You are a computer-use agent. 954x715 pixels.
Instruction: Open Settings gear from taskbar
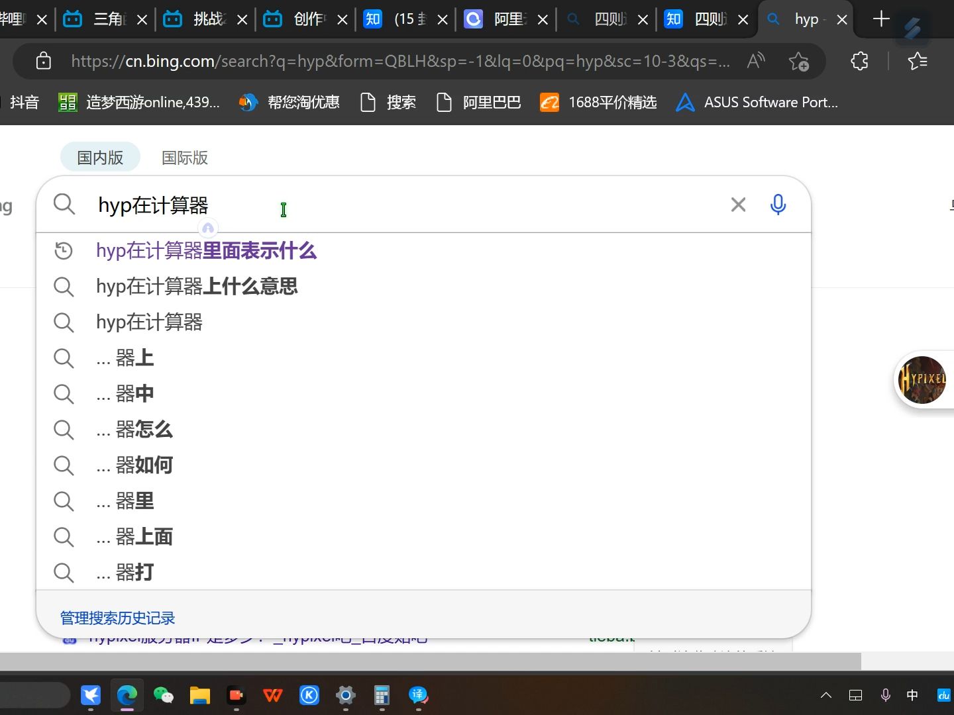pos(346,695)
